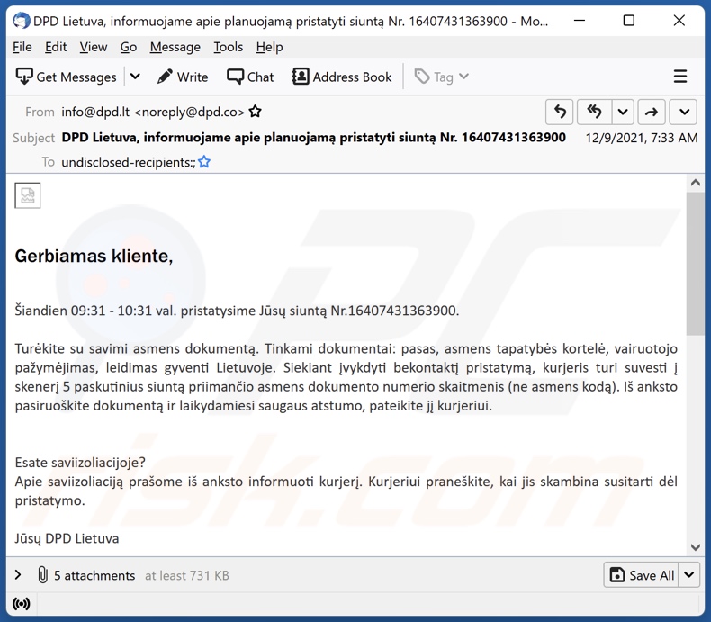Screen dimensions: 711x622
Task: Click the text 'Esate saviizoliacijoje?'
Action: (x=80, y=463)
